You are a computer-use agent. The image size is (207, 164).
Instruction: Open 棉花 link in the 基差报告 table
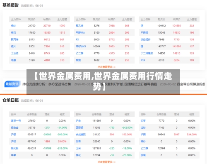13,32
